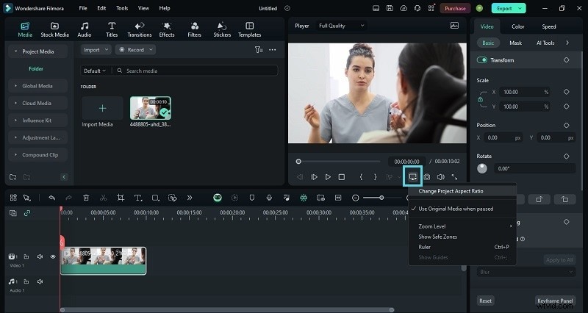Open the Filters library
588x313 pixels.
click(x=194, y=29)
